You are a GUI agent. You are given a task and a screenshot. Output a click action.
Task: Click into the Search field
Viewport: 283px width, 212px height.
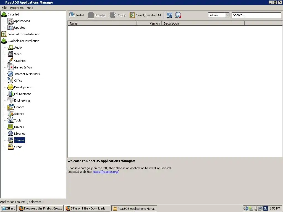tap(256, 15)
